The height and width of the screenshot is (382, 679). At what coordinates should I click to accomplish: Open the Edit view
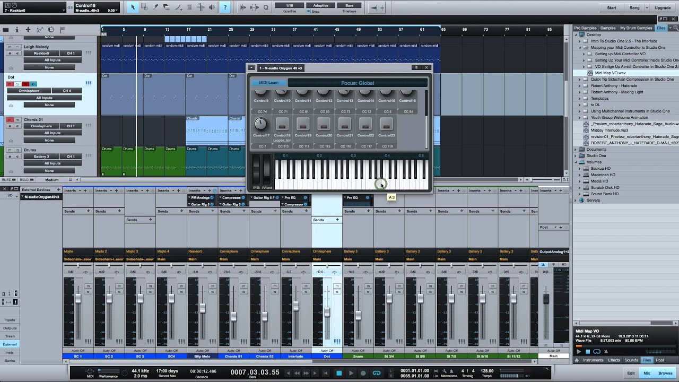coord(631,373)
